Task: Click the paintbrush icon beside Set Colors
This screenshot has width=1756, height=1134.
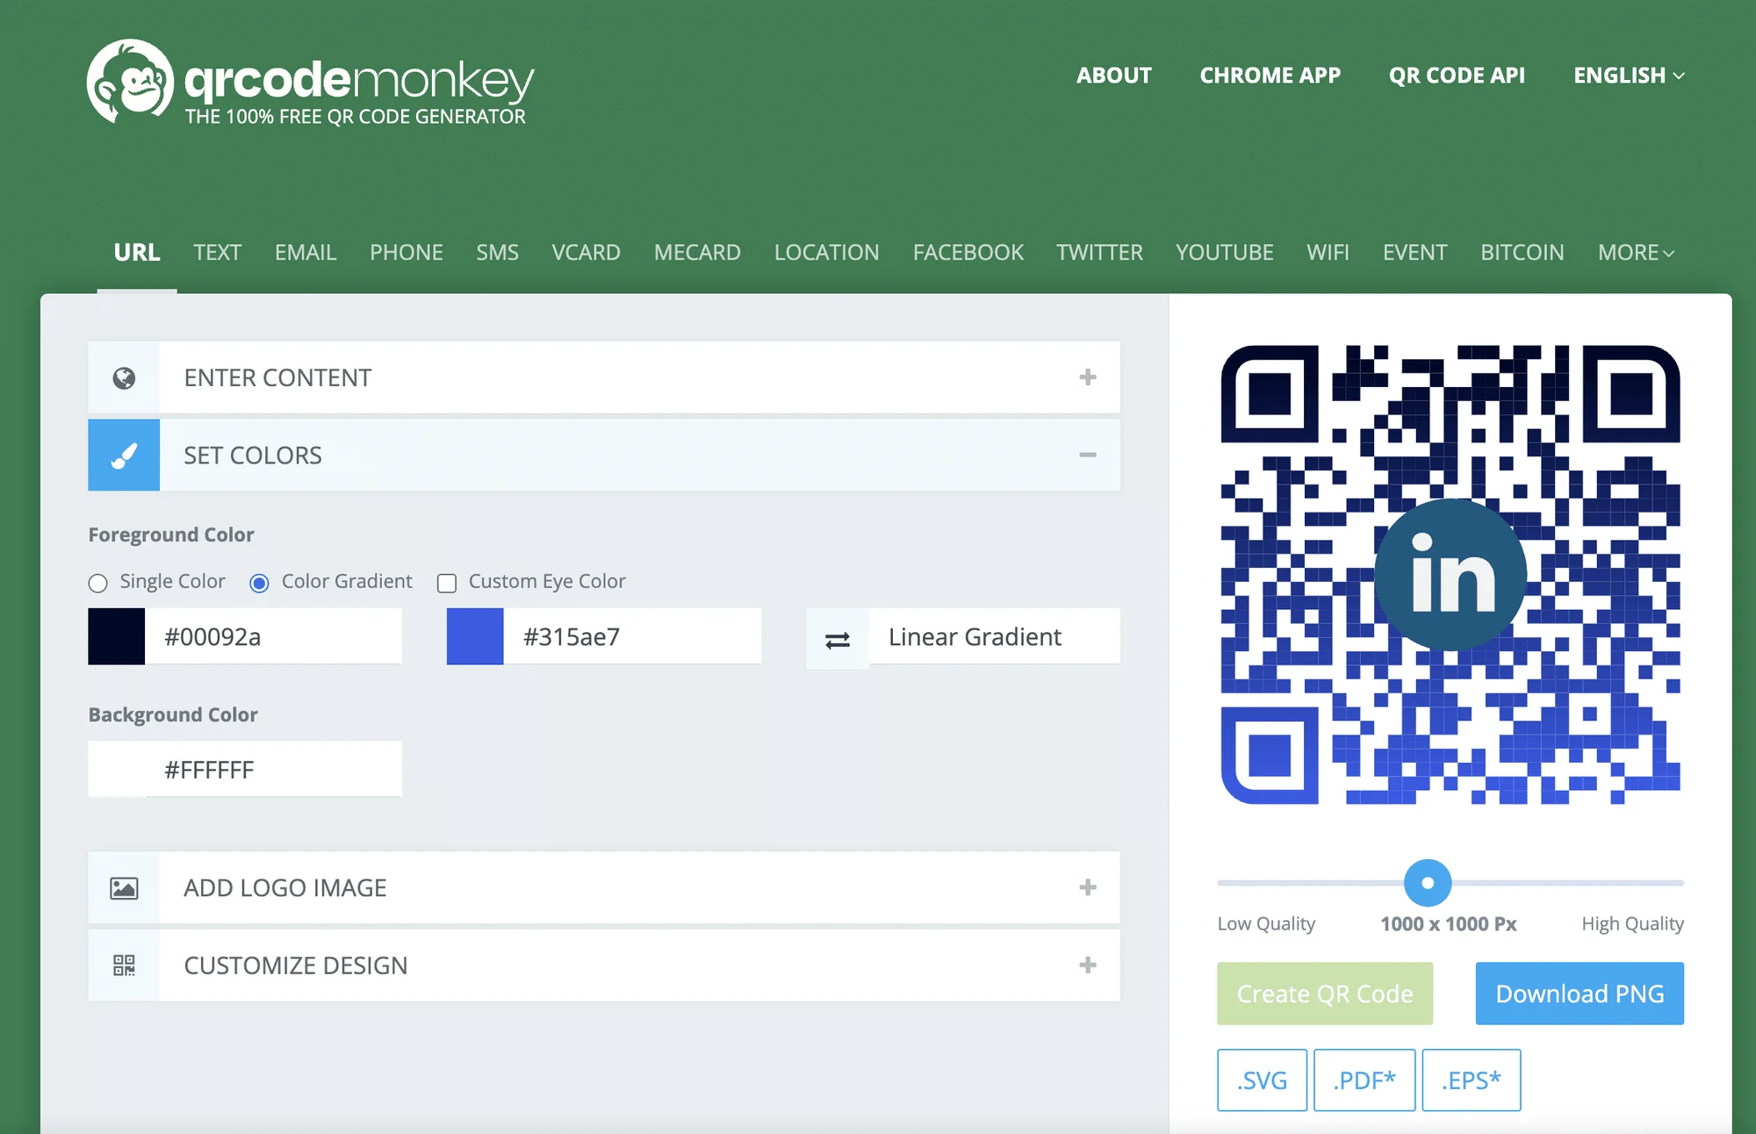Action: (x=124, y=455)
